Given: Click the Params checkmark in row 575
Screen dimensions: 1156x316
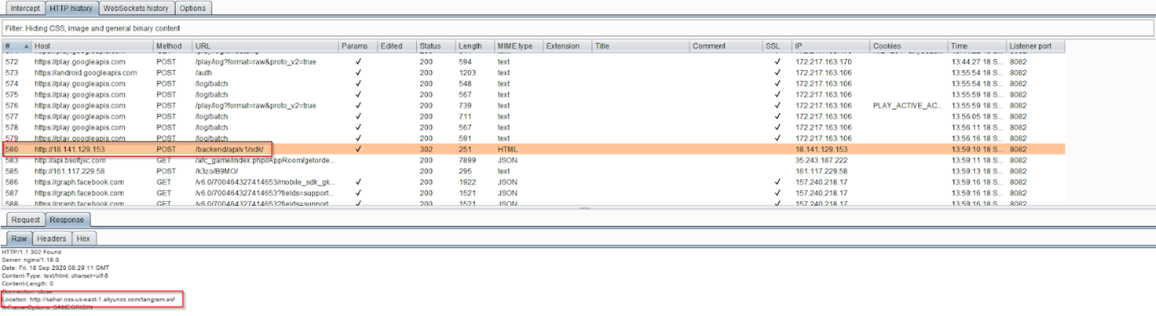Looking at the screenshot, I should click(x=358, y=95).
